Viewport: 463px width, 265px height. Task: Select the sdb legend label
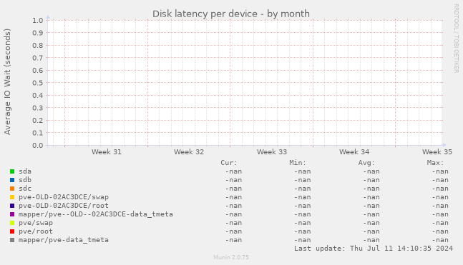[x=25, y=180]
